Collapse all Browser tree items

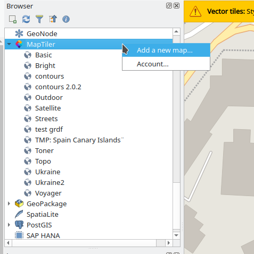pos(53,19)
